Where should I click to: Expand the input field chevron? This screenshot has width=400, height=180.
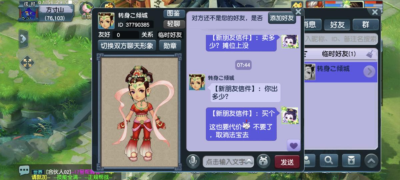coord(249,162)
